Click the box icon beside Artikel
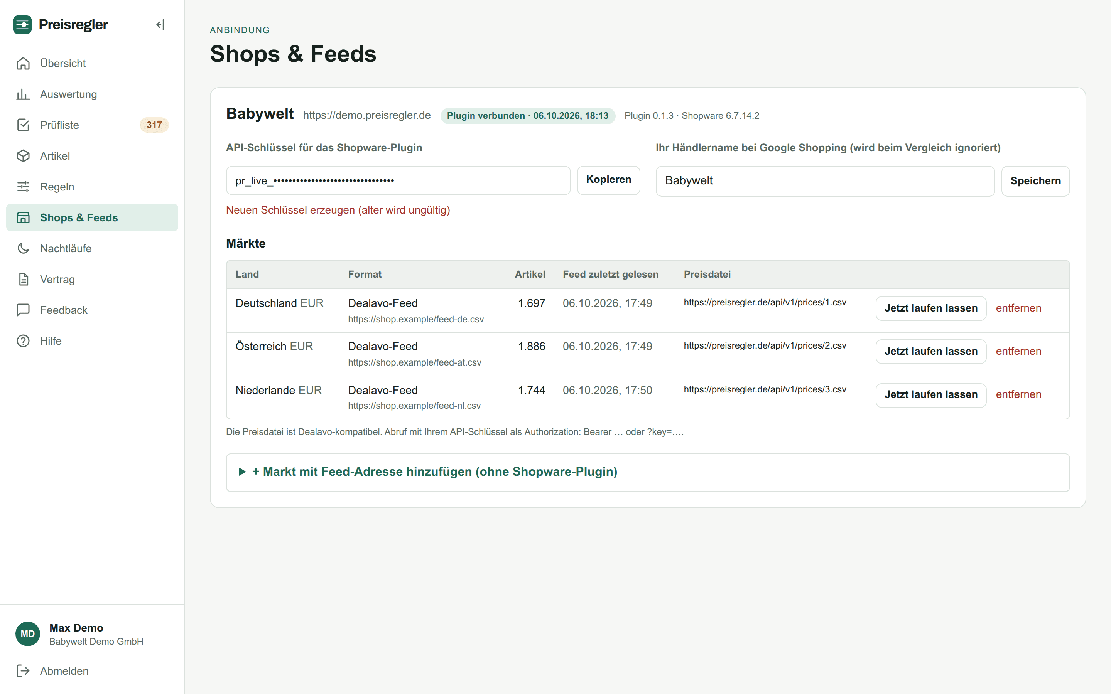This screenshot has height=694, width=1111. pos(23,156)
